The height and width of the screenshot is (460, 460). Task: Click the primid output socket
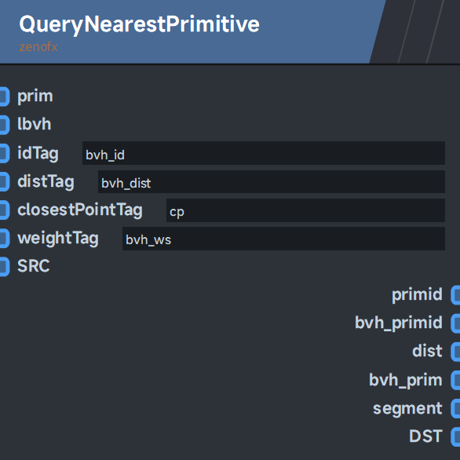pyautogui.click(x=455, y=295)
